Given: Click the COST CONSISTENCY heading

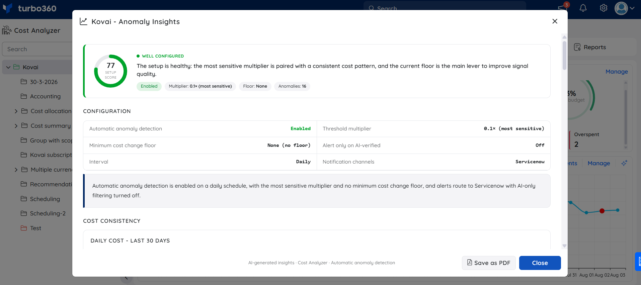Looking at the screenshot, I should click(112, 221).
